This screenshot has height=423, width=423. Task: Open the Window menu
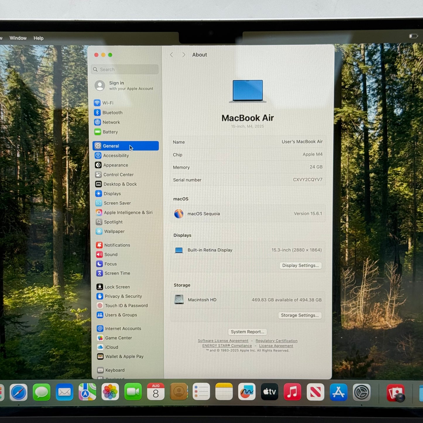[x=18, y=38]
